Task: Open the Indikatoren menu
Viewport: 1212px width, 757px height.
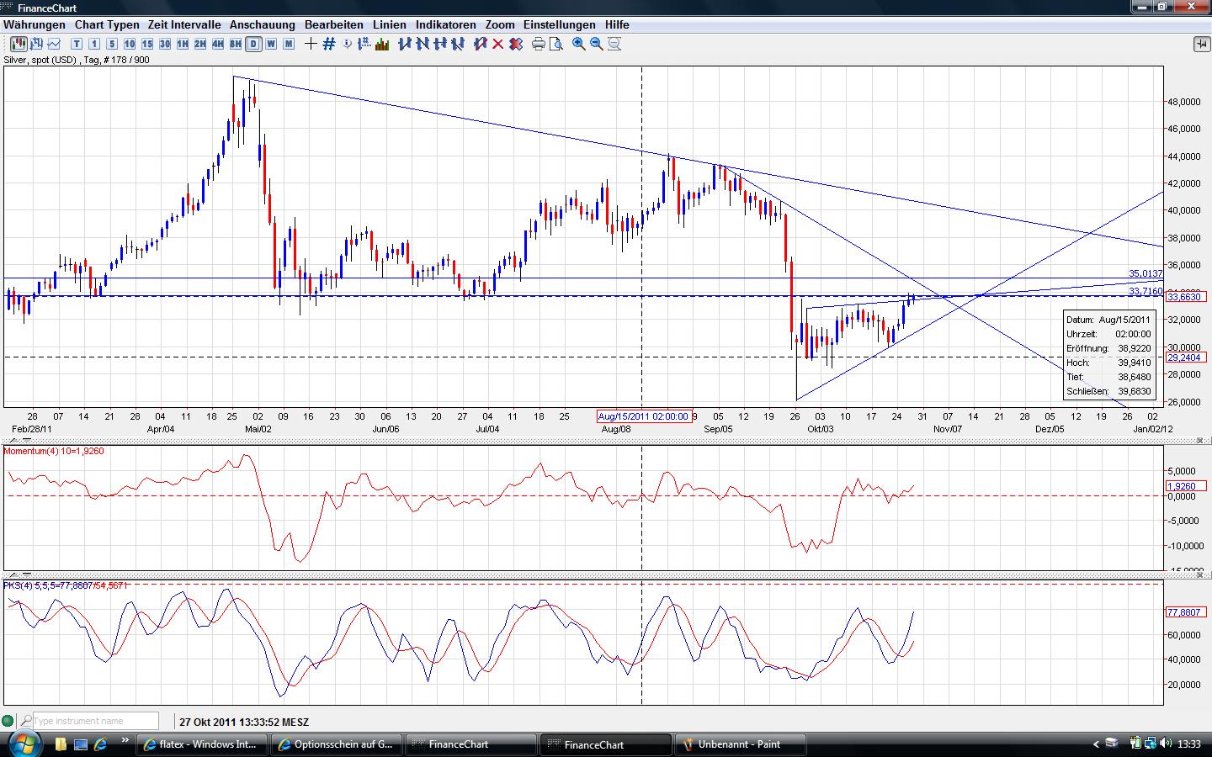Action: click(x=446, y=25)
